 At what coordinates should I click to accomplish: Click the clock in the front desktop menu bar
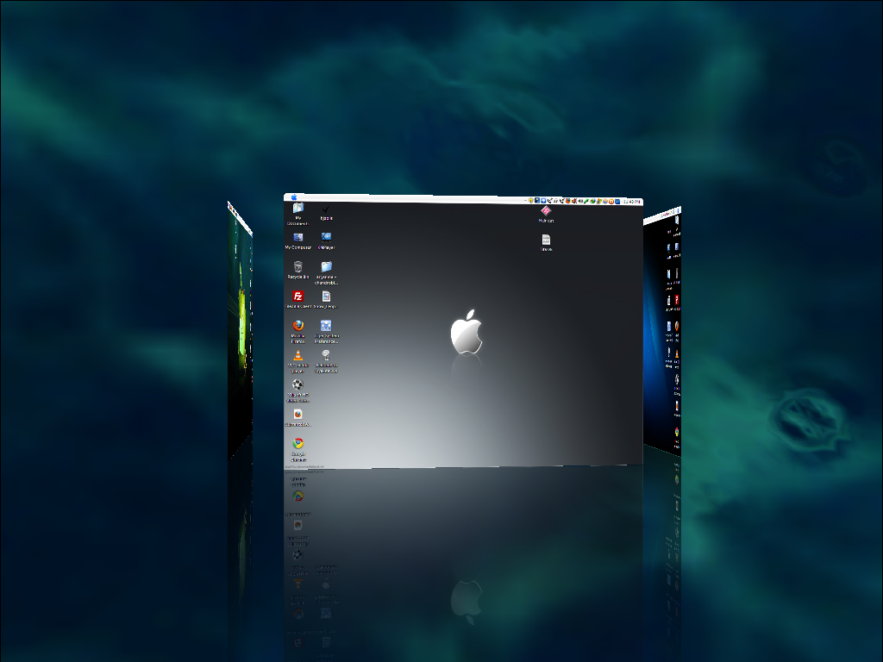click(x=632, y=202)
